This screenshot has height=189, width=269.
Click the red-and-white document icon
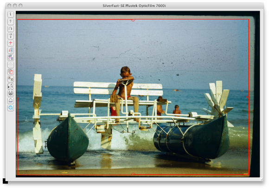(11, 72)
